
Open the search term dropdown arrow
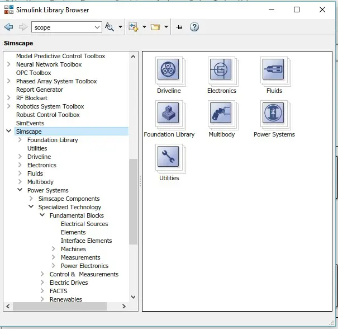coord(98,27)
